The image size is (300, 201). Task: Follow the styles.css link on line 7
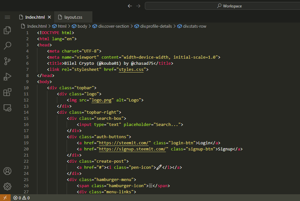[x=131, y=70]
